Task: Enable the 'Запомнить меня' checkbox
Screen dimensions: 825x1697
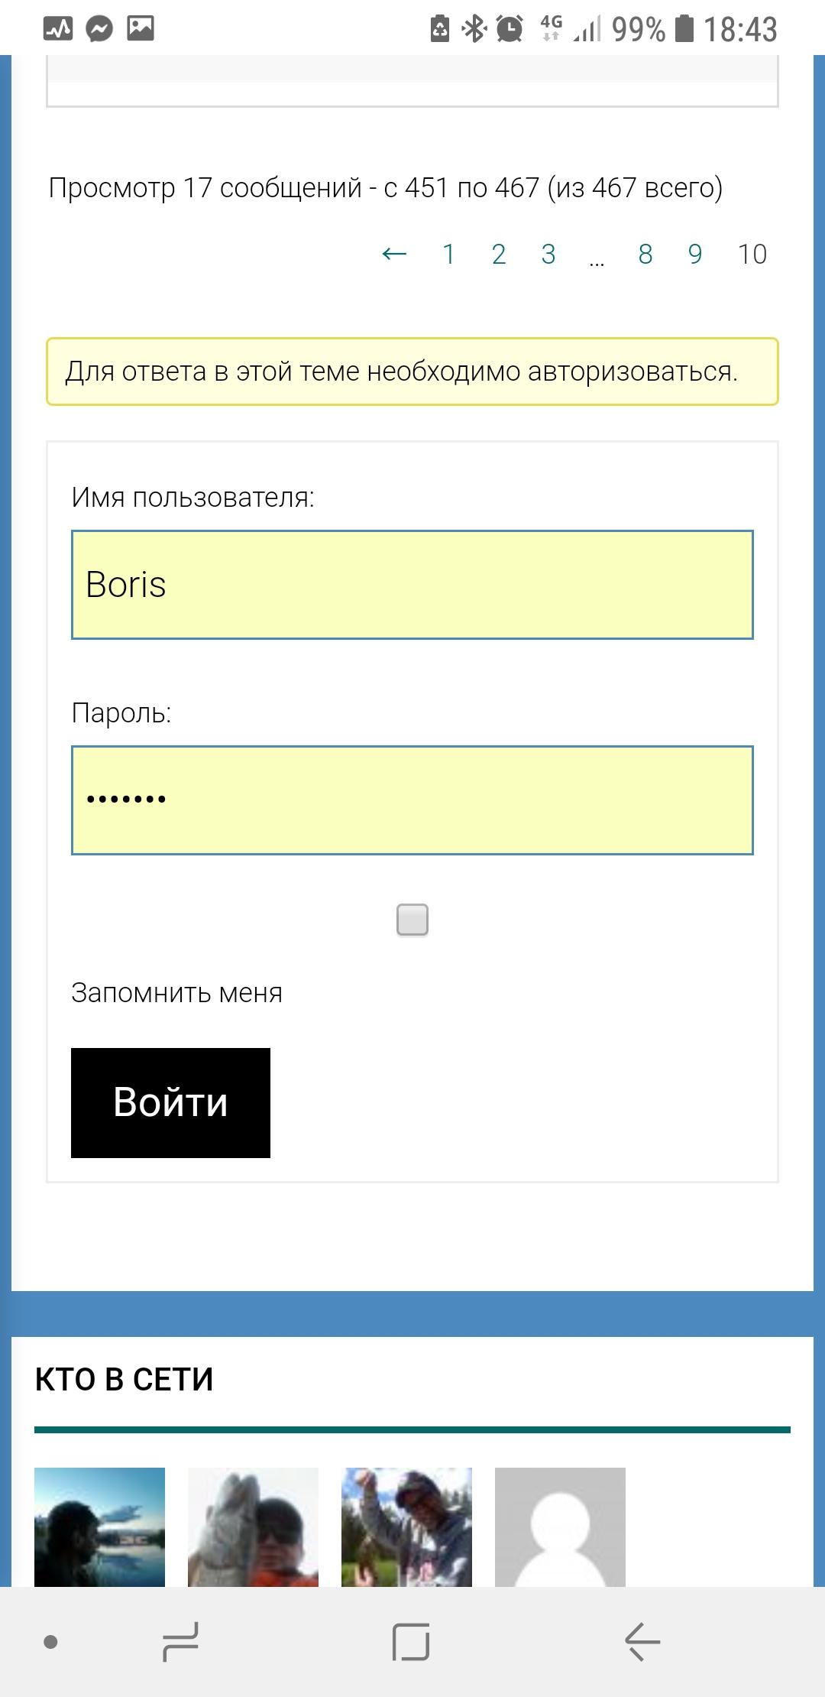Action: click(412, 920)
